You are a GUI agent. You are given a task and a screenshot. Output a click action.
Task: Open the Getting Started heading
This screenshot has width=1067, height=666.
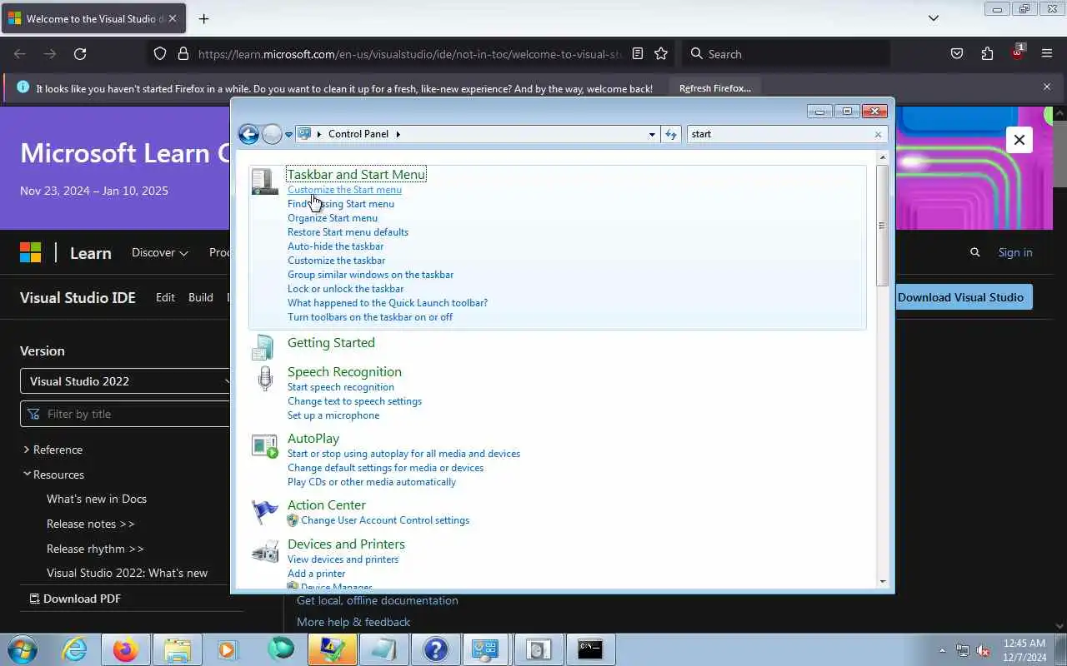(331, 343)
